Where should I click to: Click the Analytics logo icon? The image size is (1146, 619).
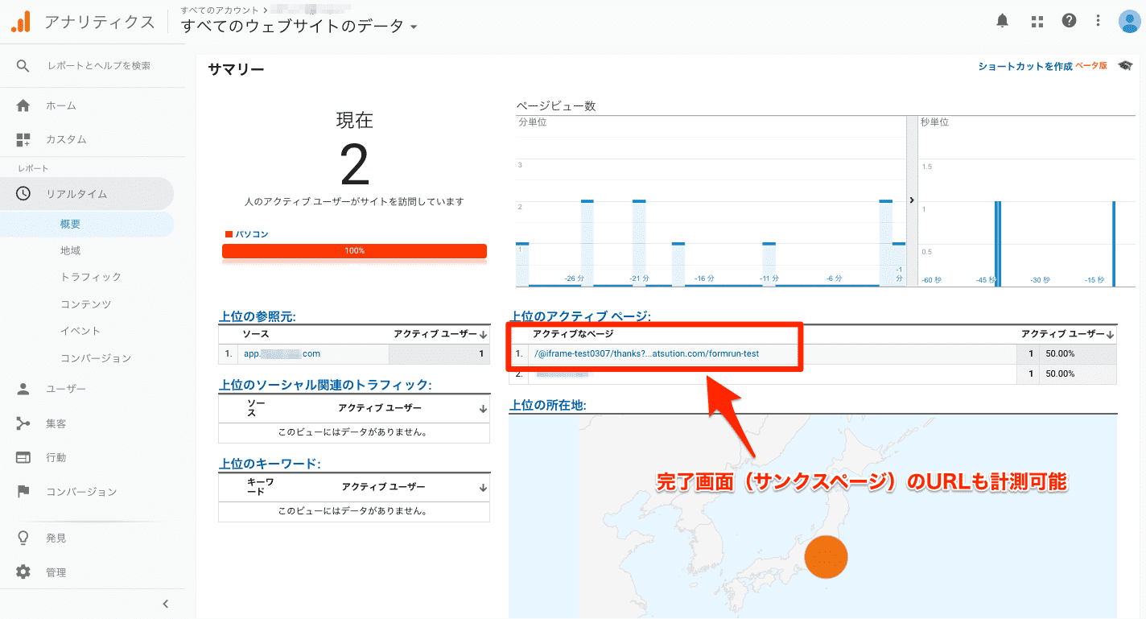[x=22, y=21]
